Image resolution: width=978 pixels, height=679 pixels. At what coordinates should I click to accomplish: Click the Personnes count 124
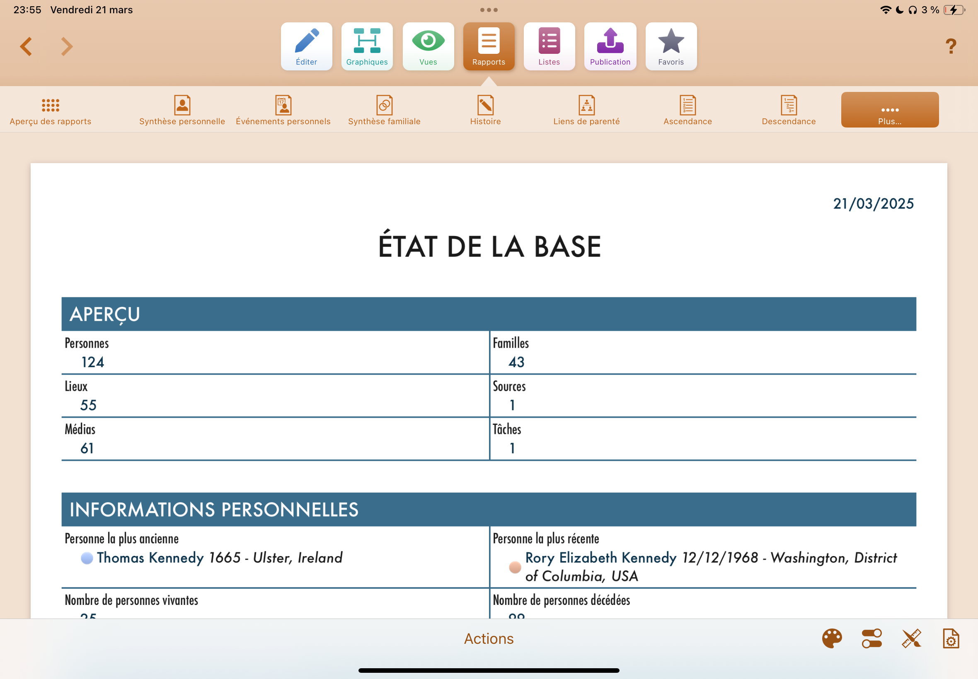93,362
